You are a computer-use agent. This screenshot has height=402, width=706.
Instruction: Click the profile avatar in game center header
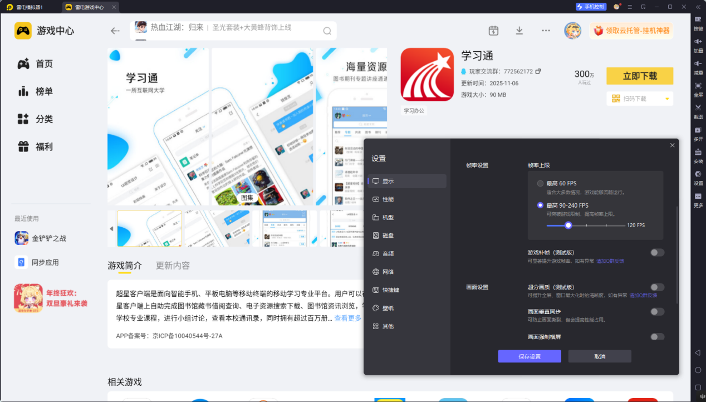click(572, 31)
